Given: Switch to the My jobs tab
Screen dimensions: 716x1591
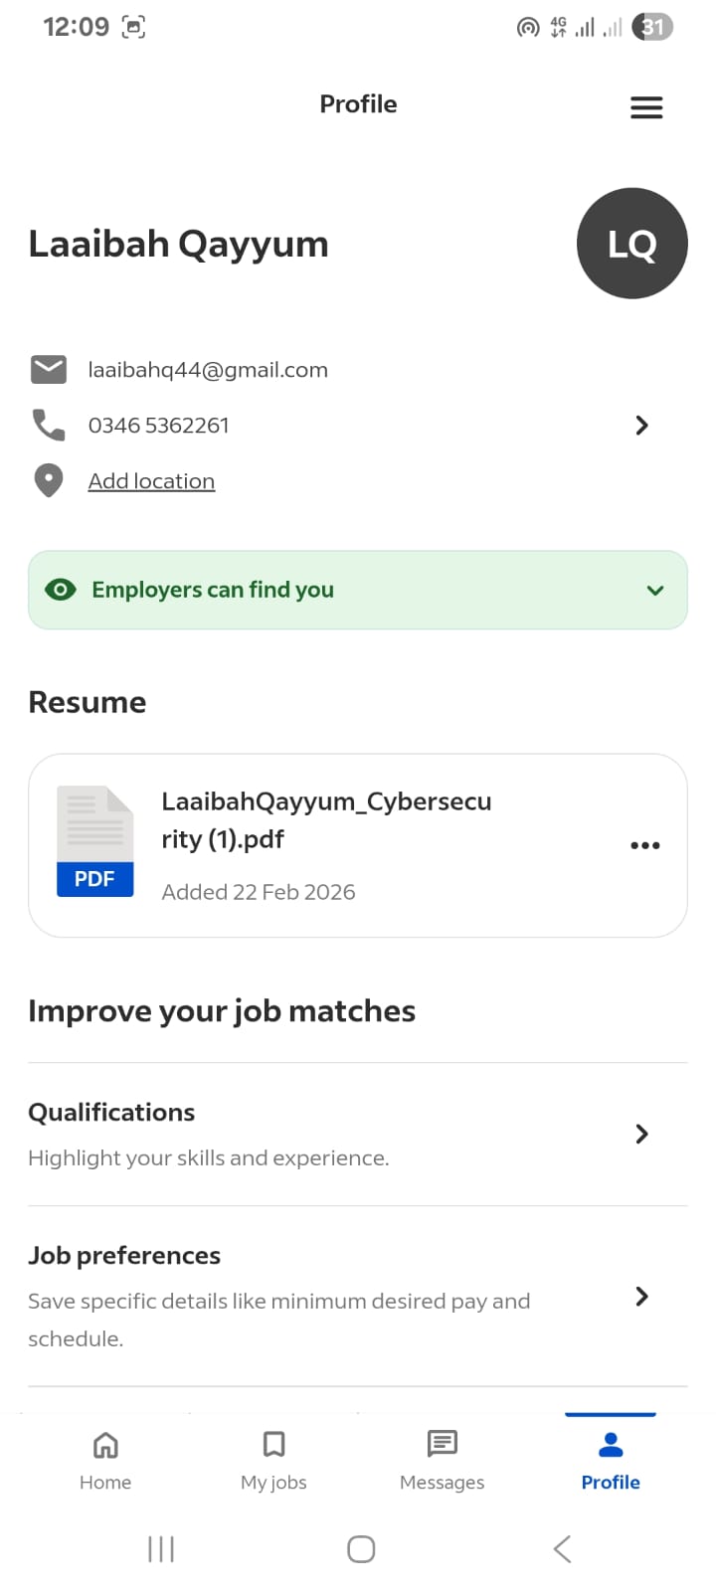Looking at the screenshot, I should [273, 1460].
